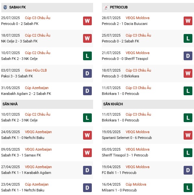Click the D badge for Paksi 3-3 Sabah FK
Image resolution: width=194 pixels, height=195 pixels.
[x=87, y=74]
